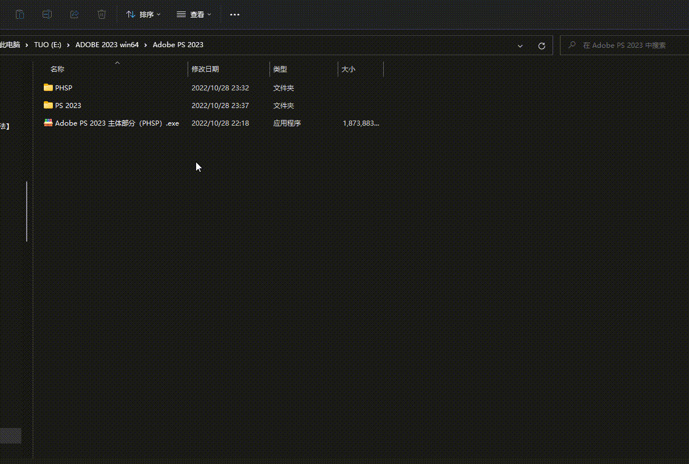
Task: Open the 排序 sort menu
Action: click(143, 14)
